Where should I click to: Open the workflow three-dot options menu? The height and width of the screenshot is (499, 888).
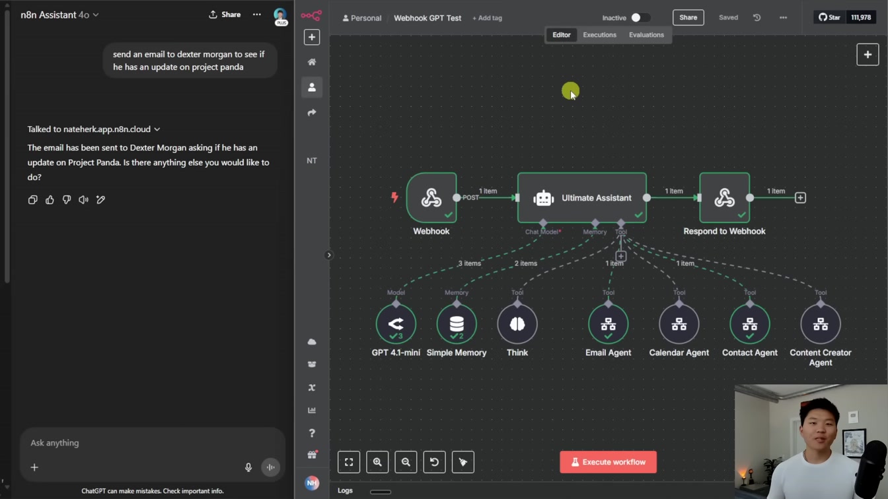click(x=783, y=18)
